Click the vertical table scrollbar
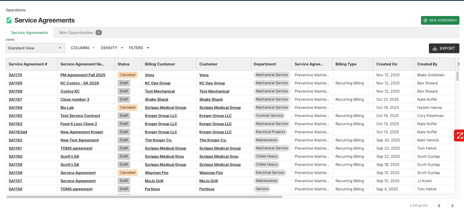Screen dimensions: 464x216 point(457,76)
